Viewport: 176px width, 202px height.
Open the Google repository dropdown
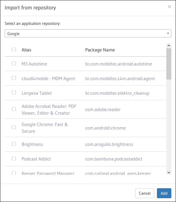coord(88,33)
